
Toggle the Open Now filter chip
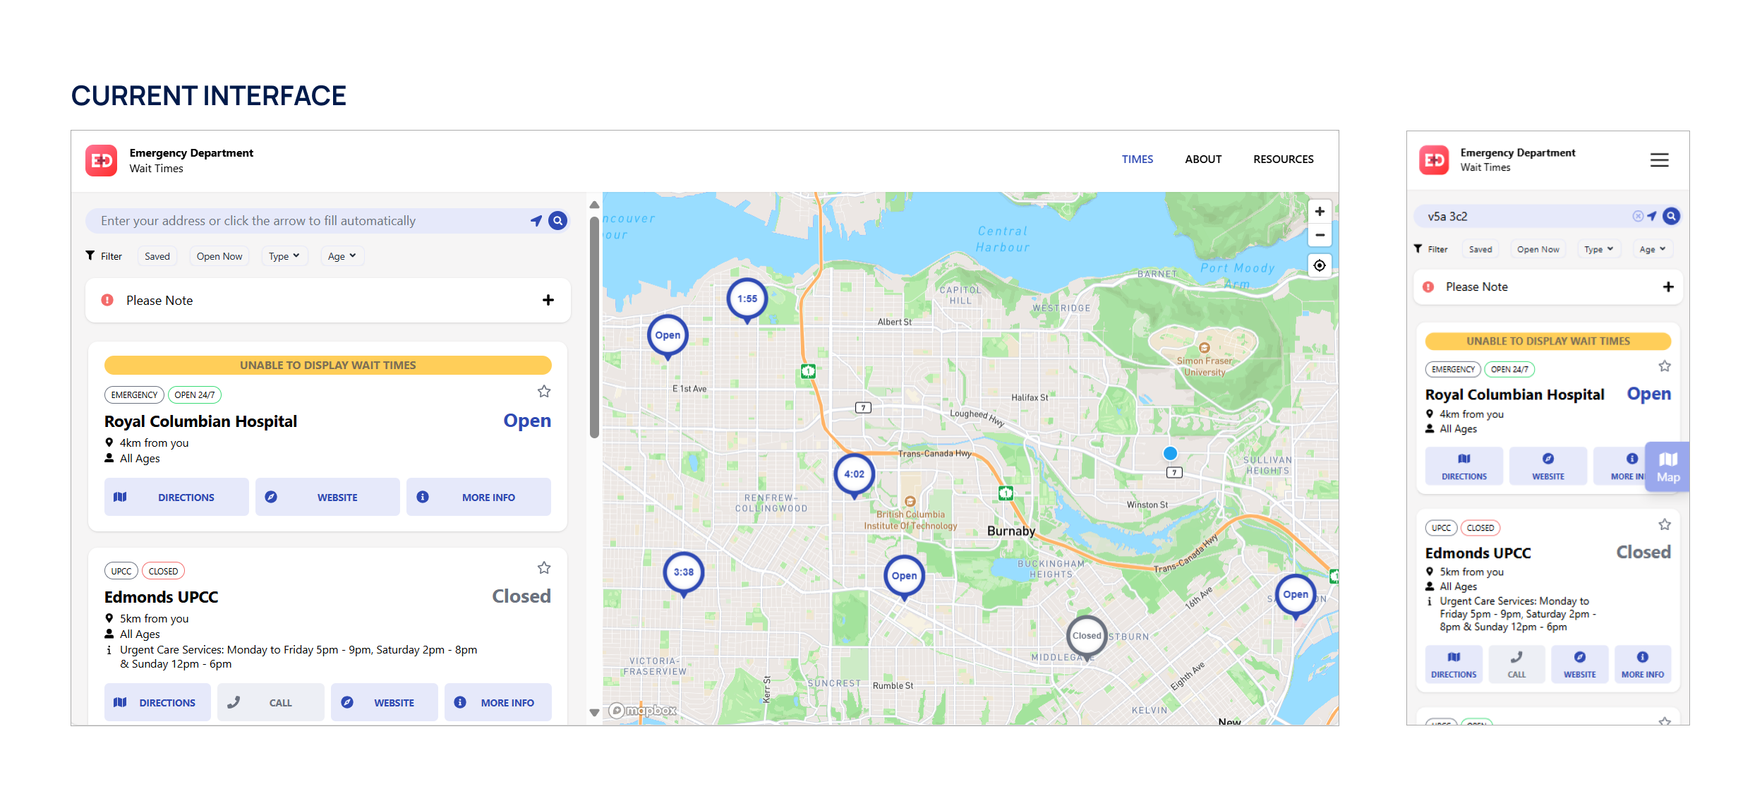pyautogui.click(x=219, y=255)
